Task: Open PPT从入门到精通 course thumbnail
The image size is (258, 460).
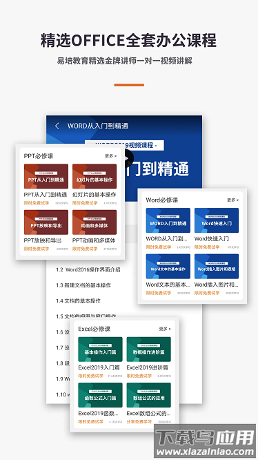Action: [x=46, y=176]
